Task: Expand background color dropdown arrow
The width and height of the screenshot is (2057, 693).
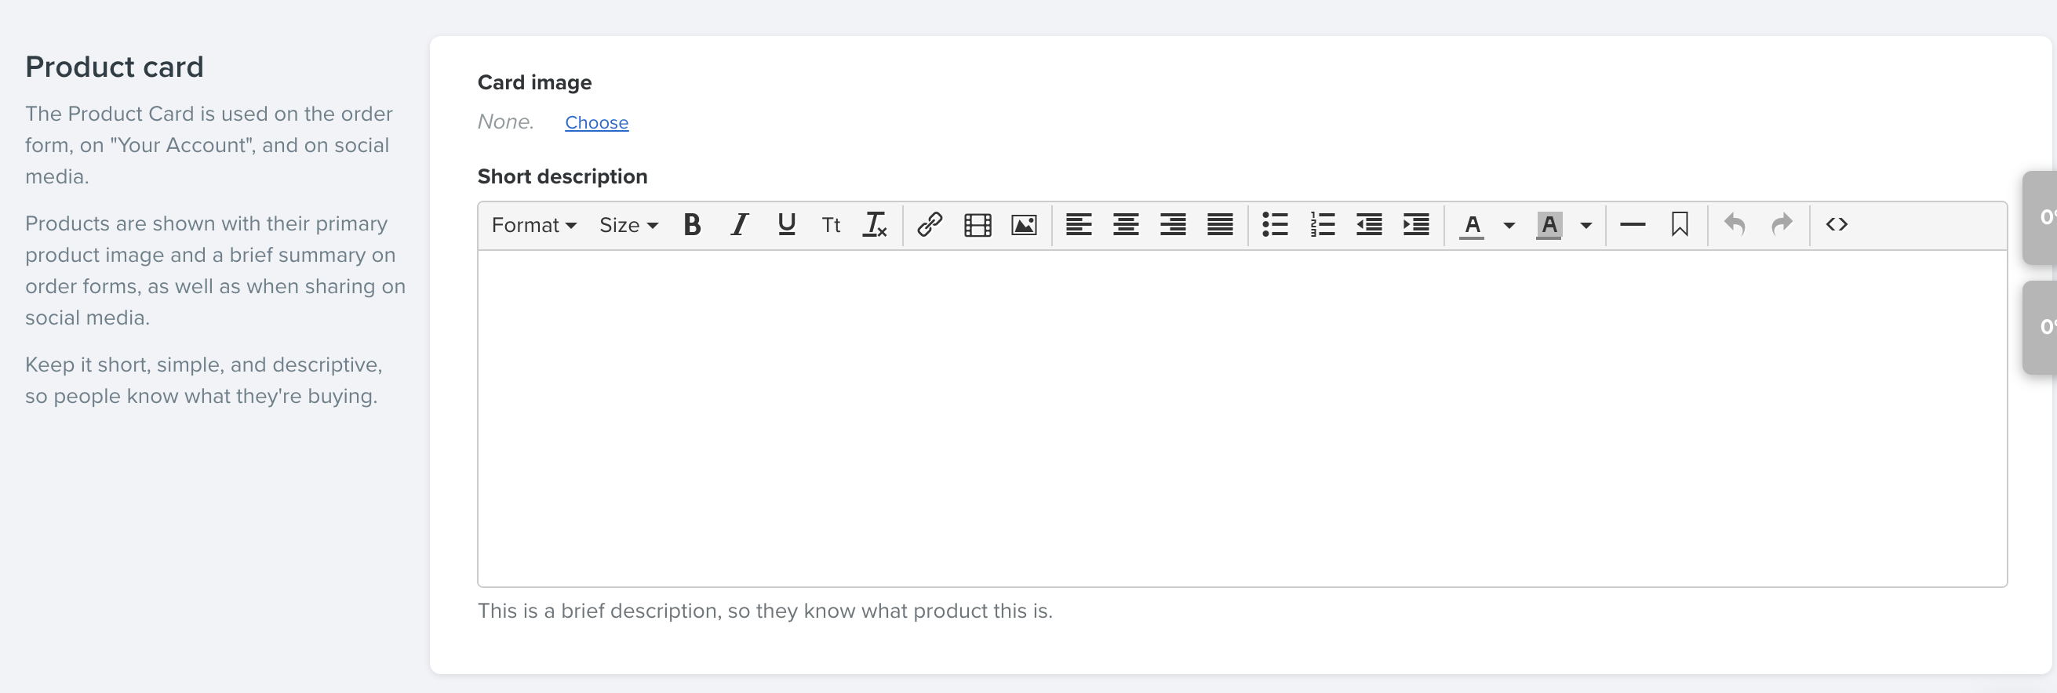Action: point(1586,225)
